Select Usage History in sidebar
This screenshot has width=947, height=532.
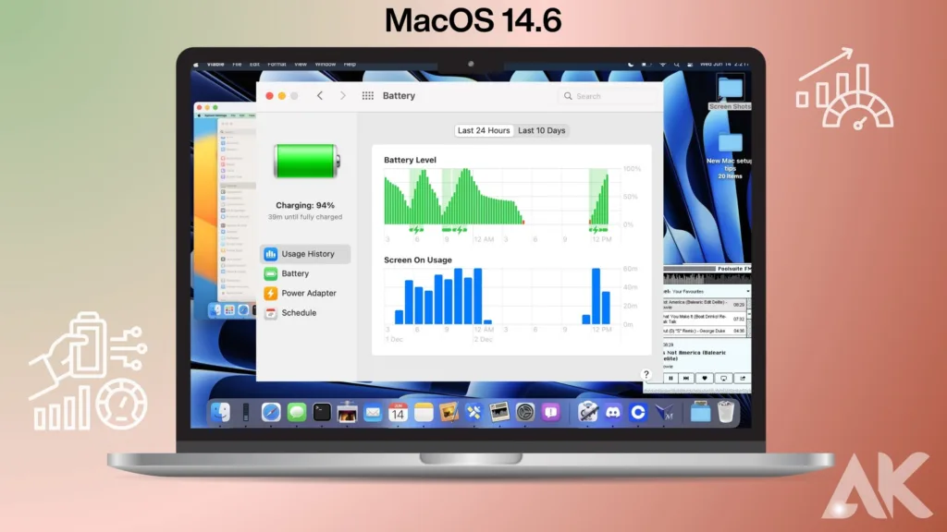(x=305, y=254)
